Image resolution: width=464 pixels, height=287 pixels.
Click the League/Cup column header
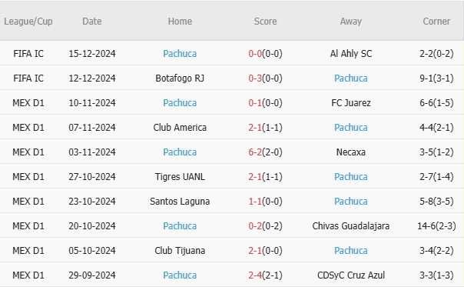28,22
